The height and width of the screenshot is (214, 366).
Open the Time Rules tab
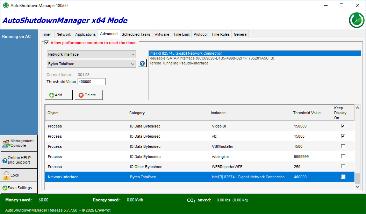[x=220, y=34]
